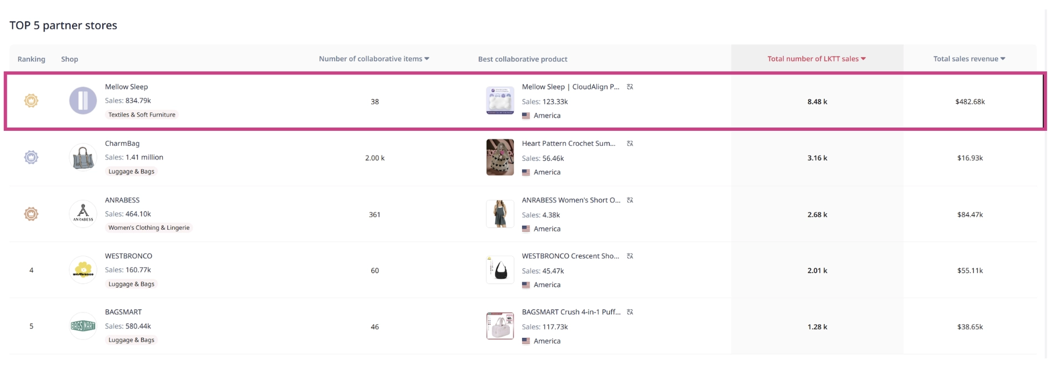The image size is (1056, 376).
Task: Click the America flag under BAGSMART product
Action: [x=526, y=341]
